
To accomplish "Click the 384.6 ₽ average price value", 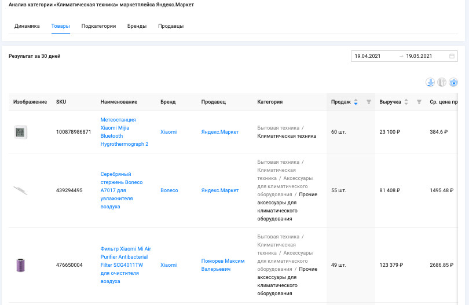I will click(x=438, y=132).
